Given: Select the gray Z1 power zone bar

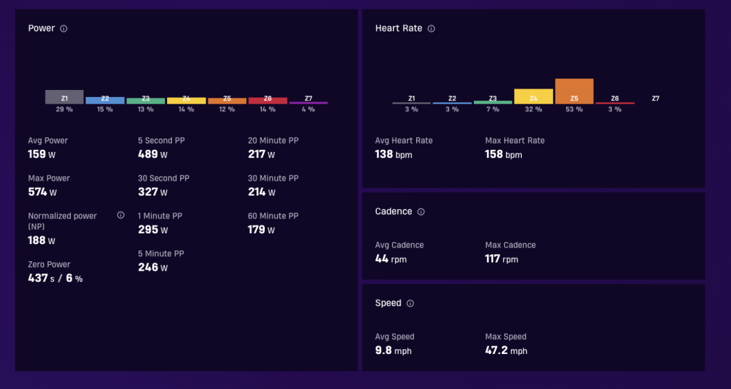Looking at the screenshot, I should click(64, 97).
